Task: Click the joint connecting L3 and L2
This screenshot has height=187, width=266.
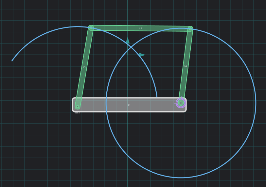Action: 91,28
